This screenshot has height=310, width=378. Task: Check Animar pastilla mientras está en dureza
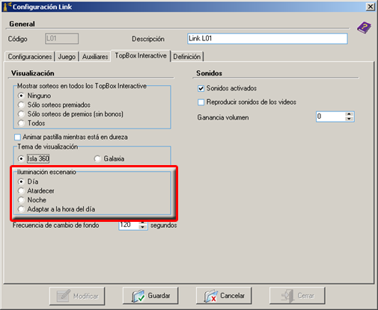pos(17,137)
